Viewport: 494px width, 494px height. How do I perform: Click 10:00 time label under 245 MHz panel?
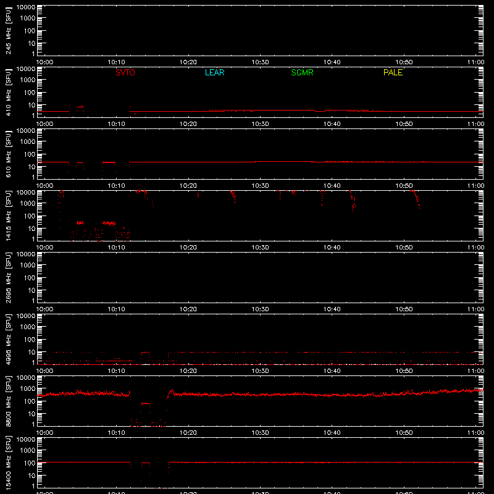44,62
